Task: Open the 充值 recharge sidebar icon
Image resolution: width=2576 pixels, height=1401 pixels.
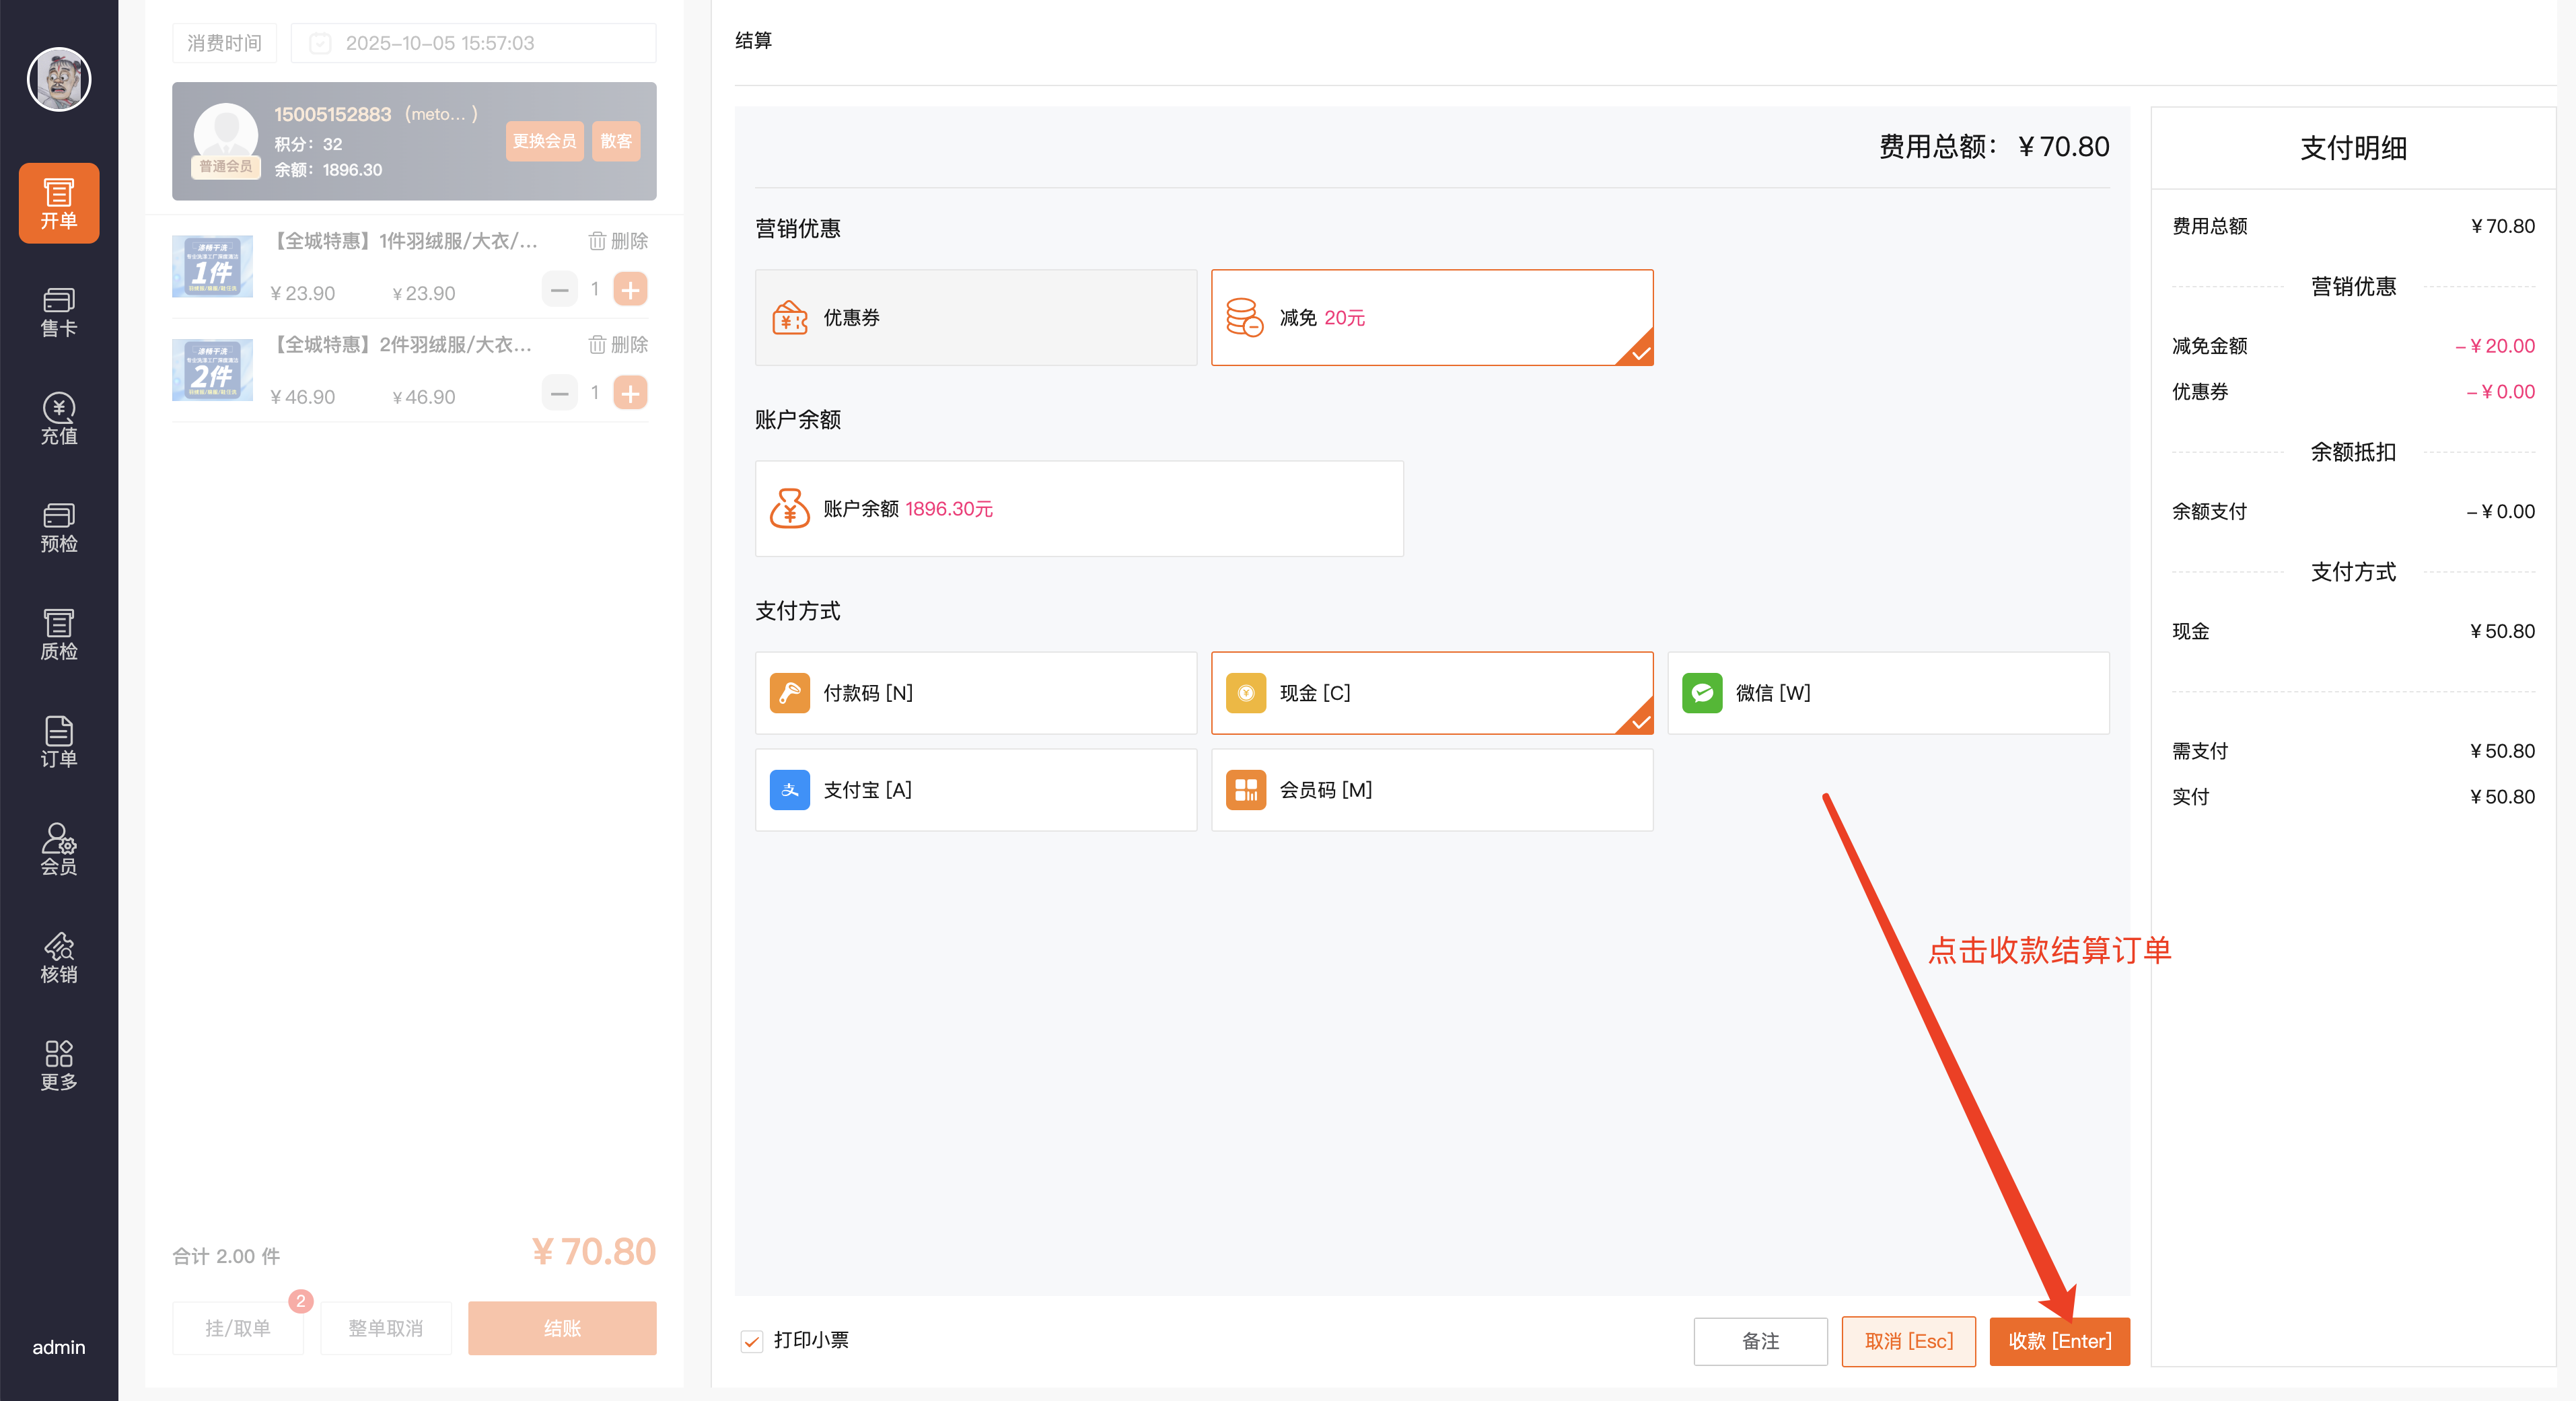Action: 59,418
